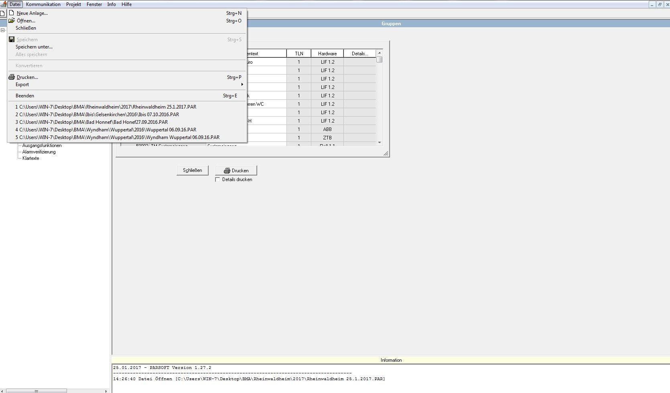Open the Projekt menu
This screenshot has width=670, height=393.
click(x=73, y=4)
